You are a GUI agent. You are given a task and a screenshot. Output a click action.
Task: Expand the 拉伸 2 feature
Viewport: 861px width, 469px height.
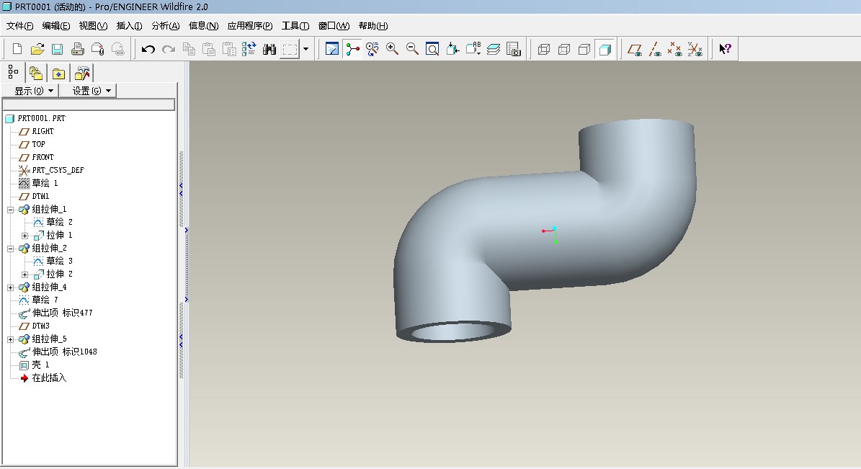24,274
